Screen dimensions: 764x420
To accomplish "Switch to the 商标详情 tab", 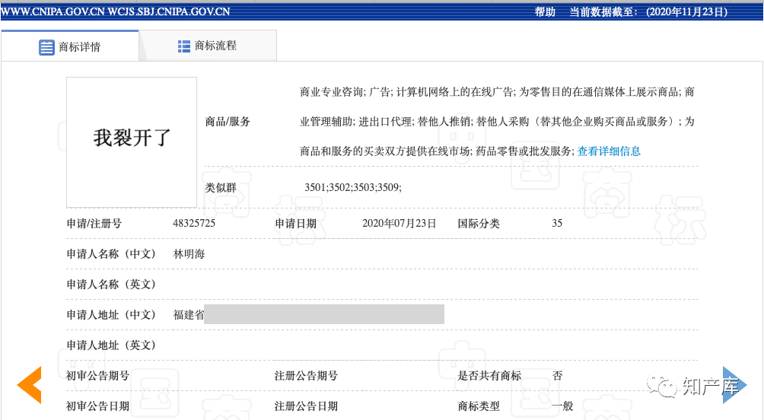I will coord(70,46).
